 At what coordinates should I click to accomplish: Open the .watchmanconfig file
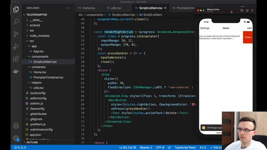point(41,130)
